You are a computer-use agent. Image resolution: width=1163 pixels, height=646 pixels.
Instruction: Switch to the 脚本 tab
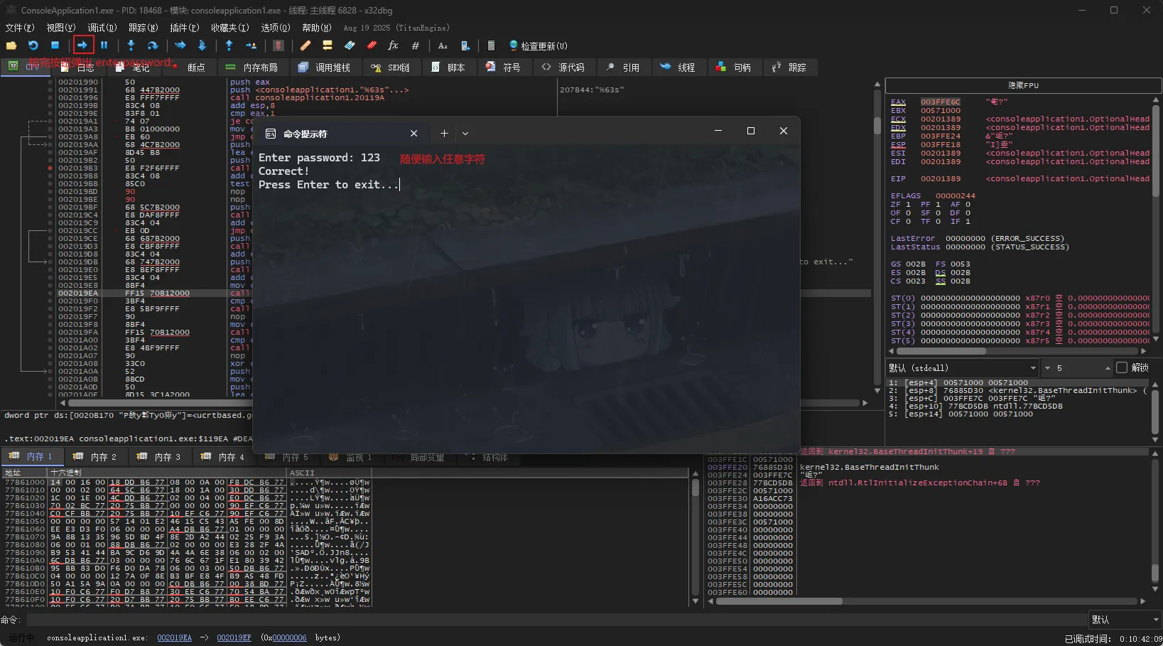pyautogui.click(x=448, y=68)
